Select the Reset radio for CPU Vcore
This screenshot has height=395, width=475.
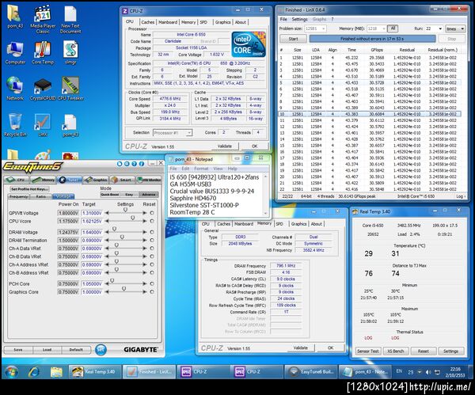pos(152,221)
